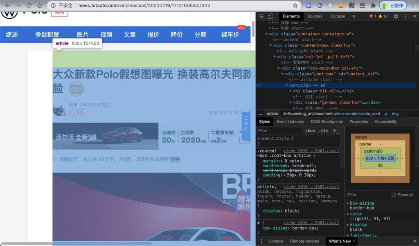Expand the display computed property
This screenshot has width=419, height=246.
348,225
